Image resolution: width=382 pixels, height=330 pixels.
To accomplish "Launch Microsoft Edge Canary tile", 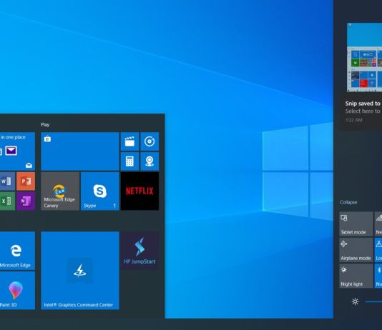I will 60,191.
